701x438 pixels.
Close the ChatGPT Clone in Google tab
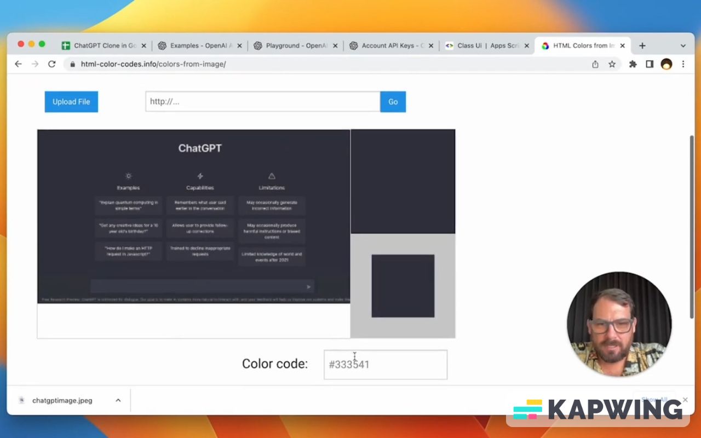143,46
